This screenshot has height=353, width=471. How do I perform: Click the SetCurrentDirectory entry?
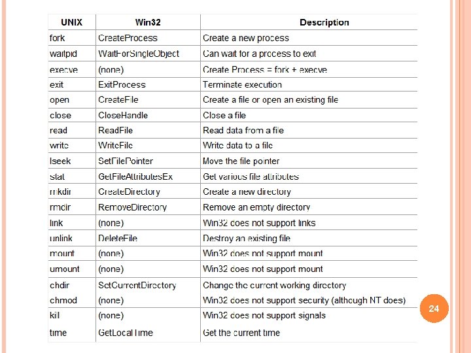coord(137,285)
